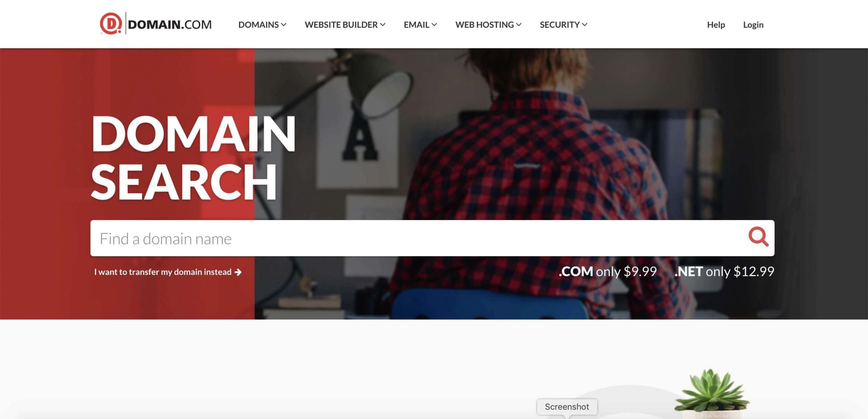Click the DOMAIN.COM wordmark text
This screenshot has width=868, height=419.
pyautogui.click(x=170, y=24)
